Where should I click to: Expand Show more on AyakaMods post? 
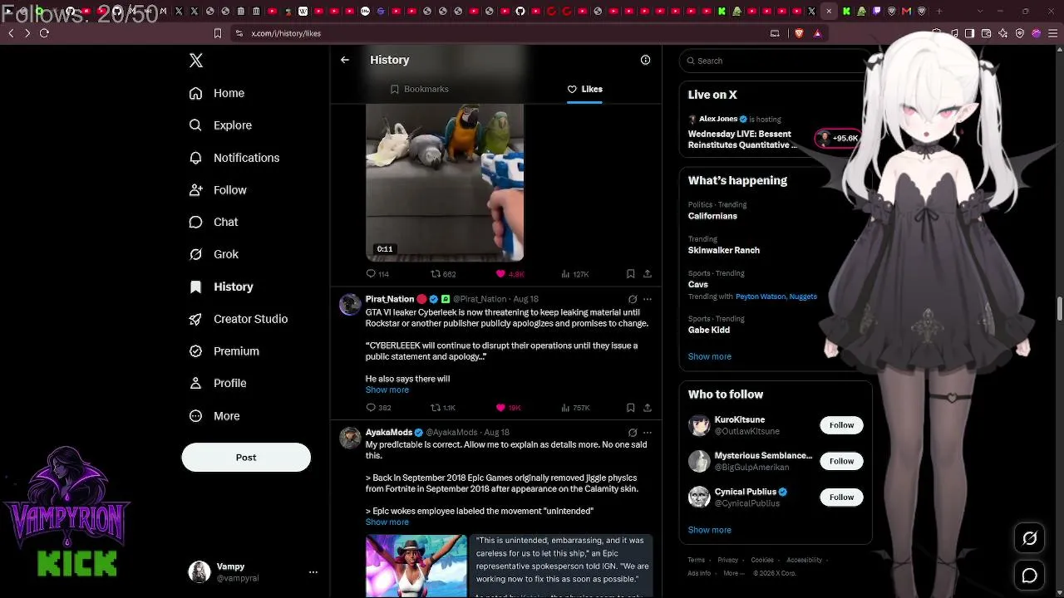pos(387,522)
